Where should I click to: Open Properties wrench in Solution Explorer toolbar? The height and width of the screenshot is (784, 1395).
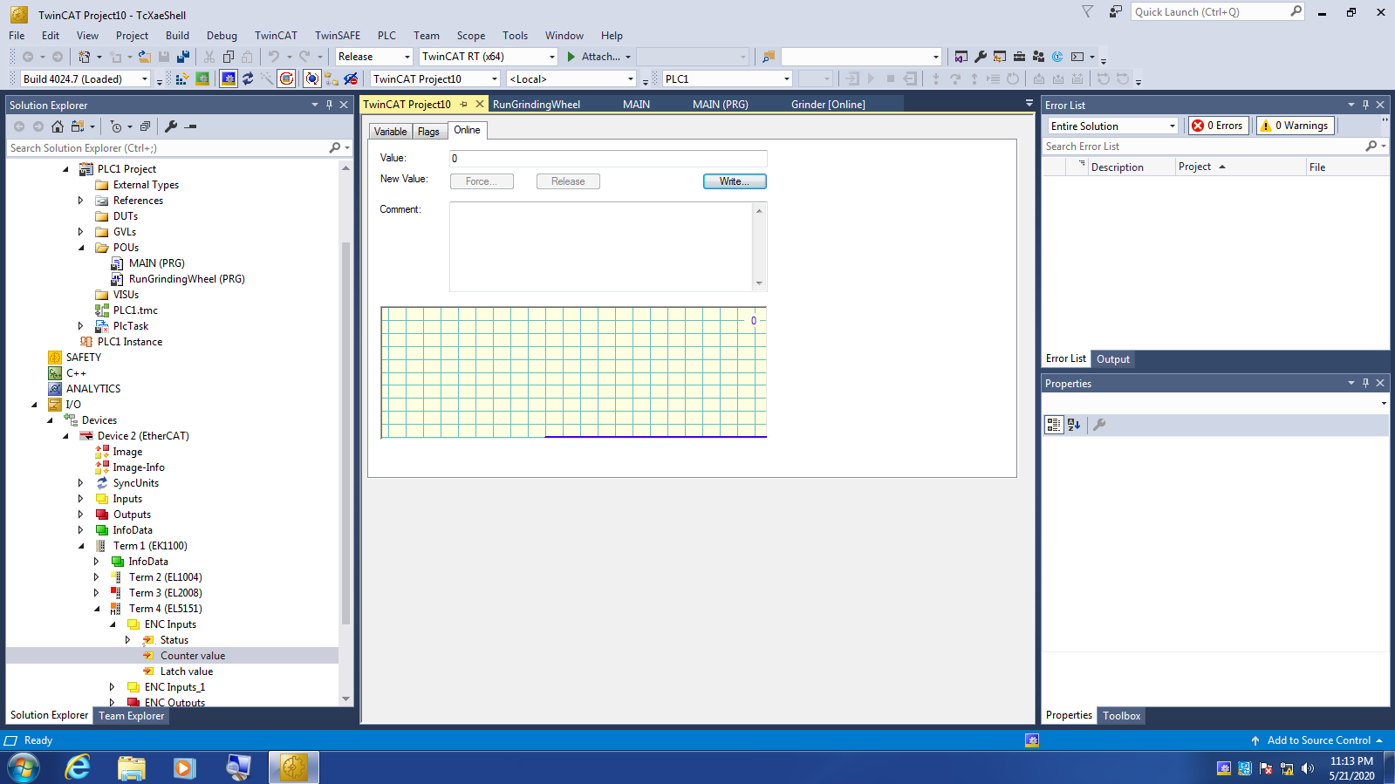point(171,126)
